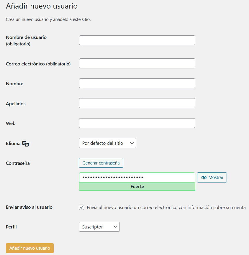Expand the Perfil role dropdown

tap(99, 227)
